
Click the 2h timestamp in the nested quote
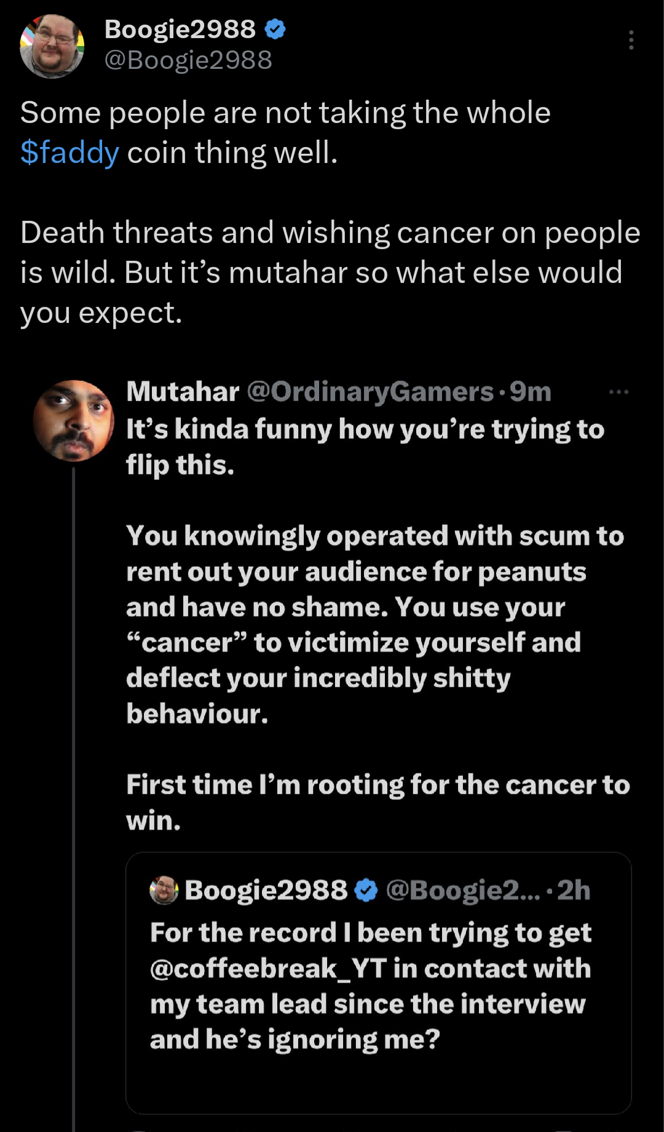click(x=574, y=890)
